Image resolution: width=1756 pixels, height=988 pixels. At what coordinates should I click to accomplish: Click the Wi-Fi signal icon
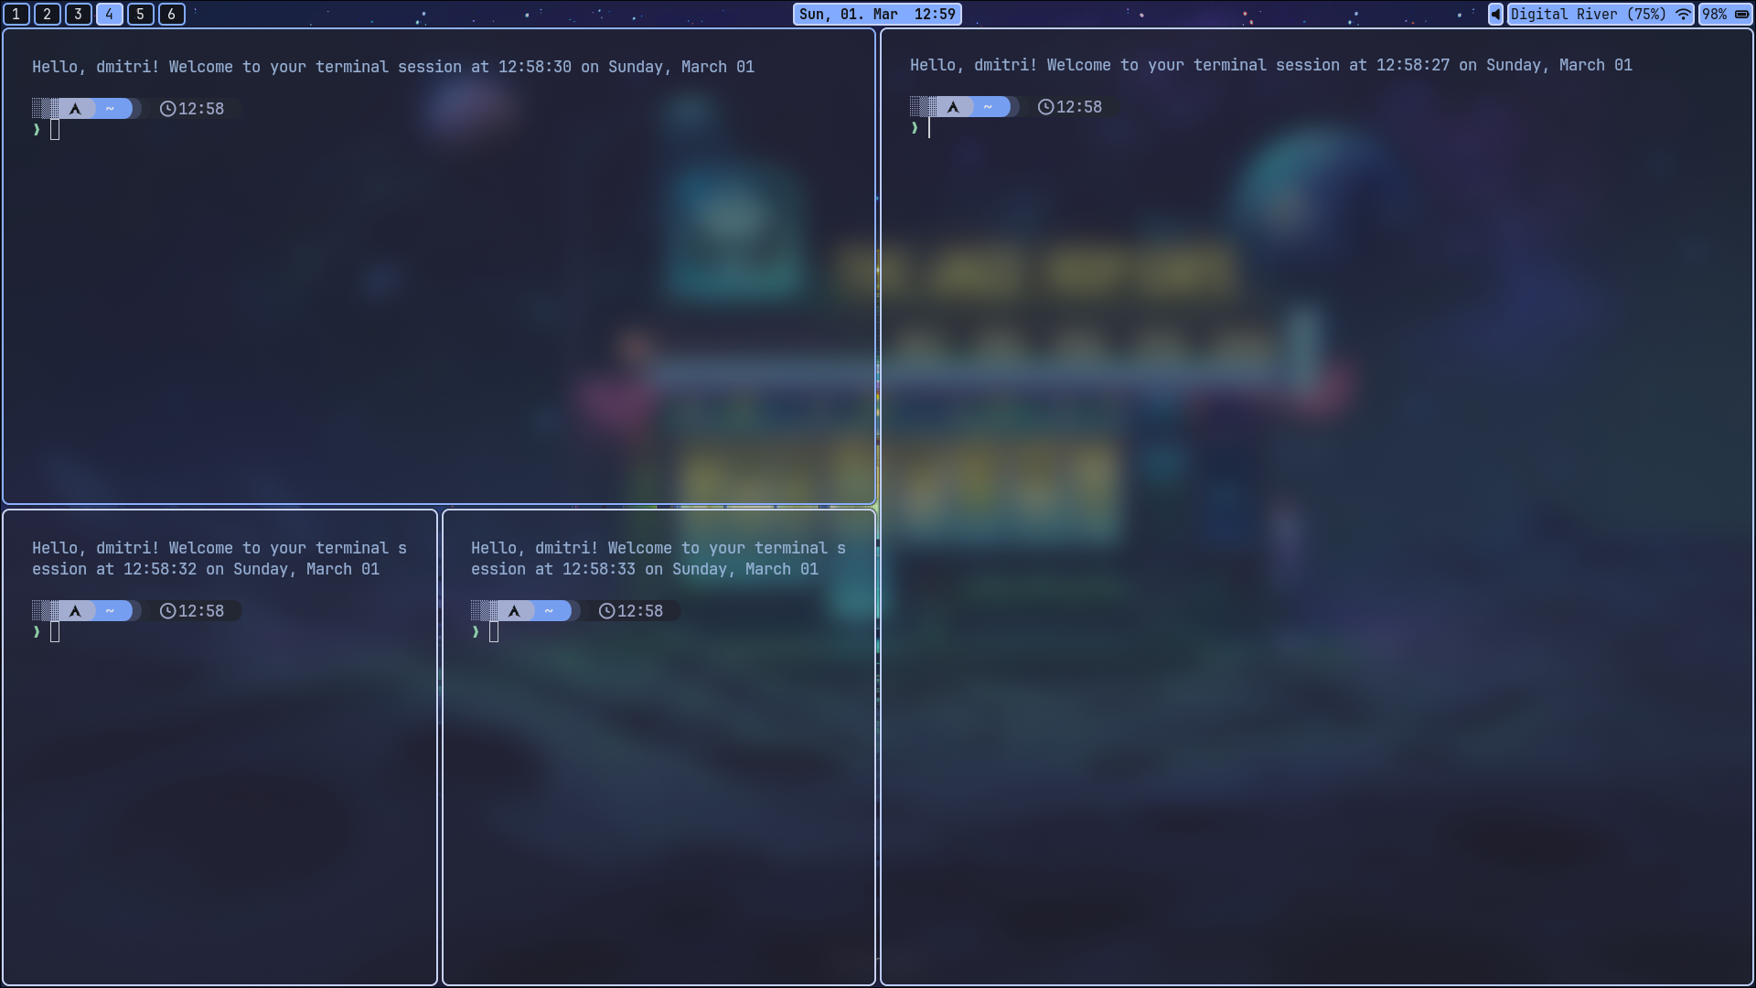[x=1683, y=14]
